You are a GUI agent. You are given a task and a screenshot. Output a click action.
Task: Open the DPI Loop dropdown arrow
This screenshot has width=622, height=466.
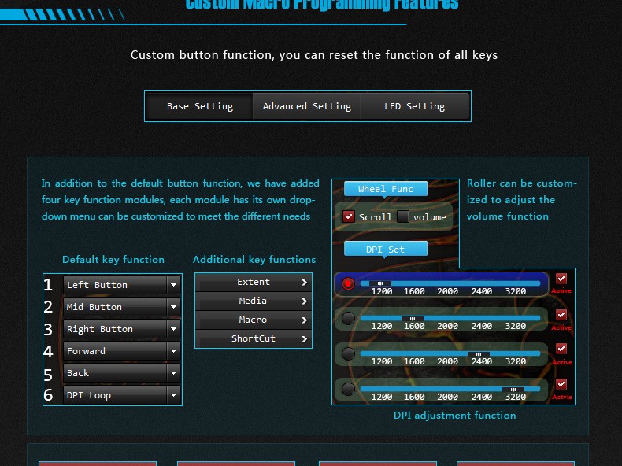(x=173, y=395)
